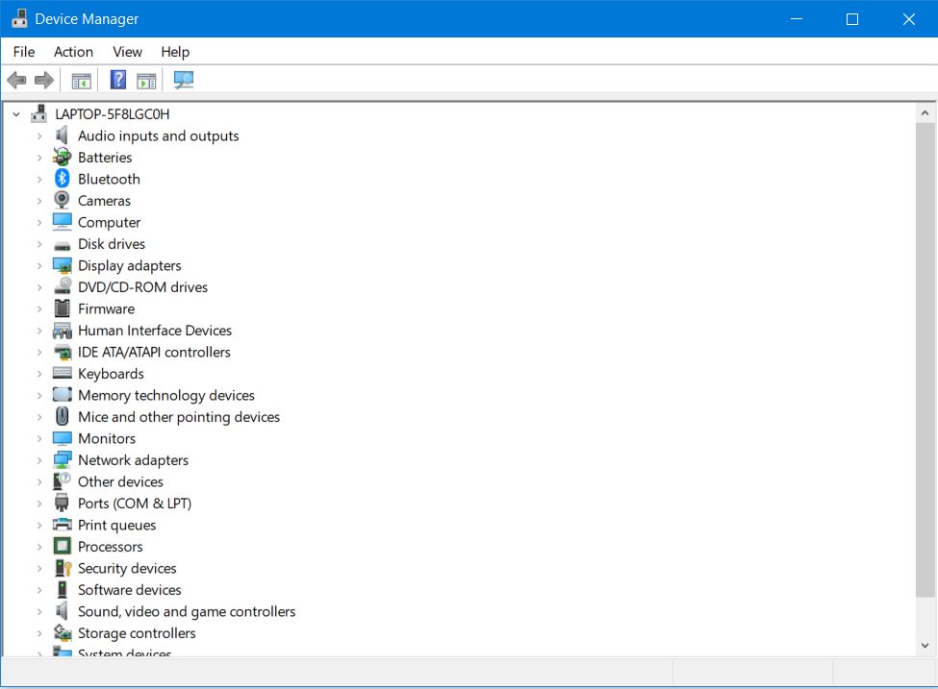Screen dimensions: 938x689
Task: Select the Ports (COM & LPT) label
Action: (x=135, y=504)
